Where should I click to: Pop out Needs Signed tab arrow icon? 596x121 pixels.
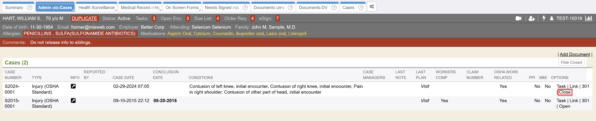click(245, 8)
